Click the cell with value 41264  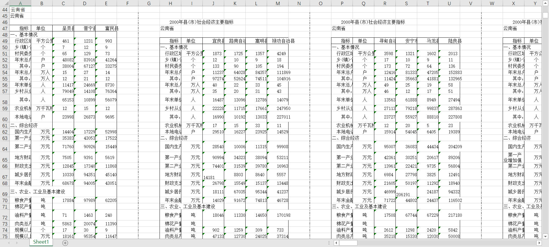tap(106, 60)
